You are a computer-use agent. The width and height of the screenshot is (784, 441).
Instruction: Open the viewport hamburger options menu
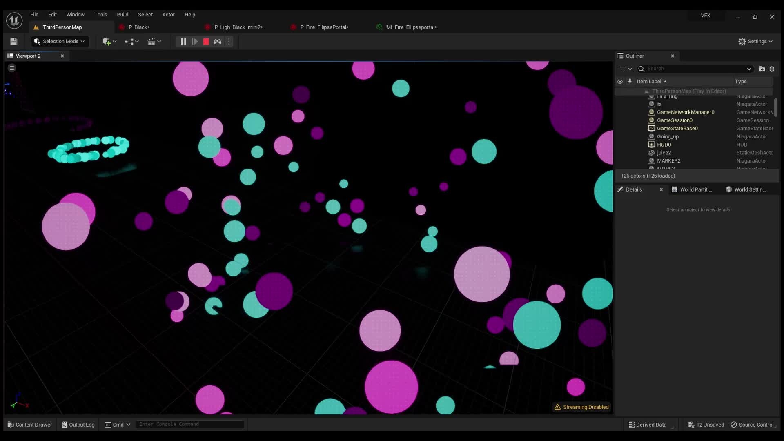tap(12, 68)
